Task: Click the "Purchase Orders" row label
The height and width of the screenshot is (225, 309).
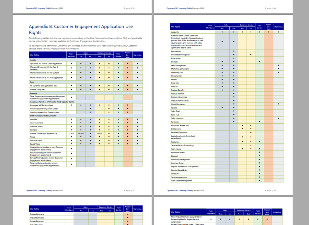Action: click(x=178, y=163)
